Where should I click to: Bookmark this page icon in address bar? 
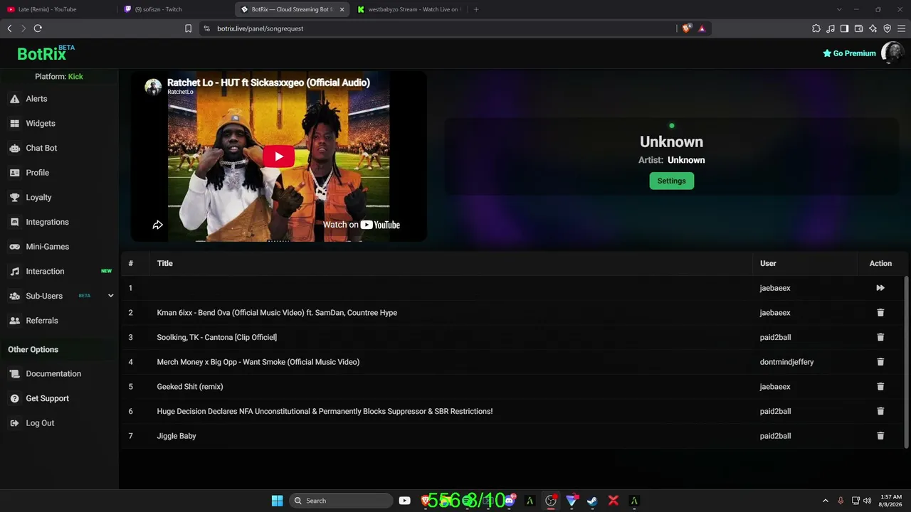point(188,28)
